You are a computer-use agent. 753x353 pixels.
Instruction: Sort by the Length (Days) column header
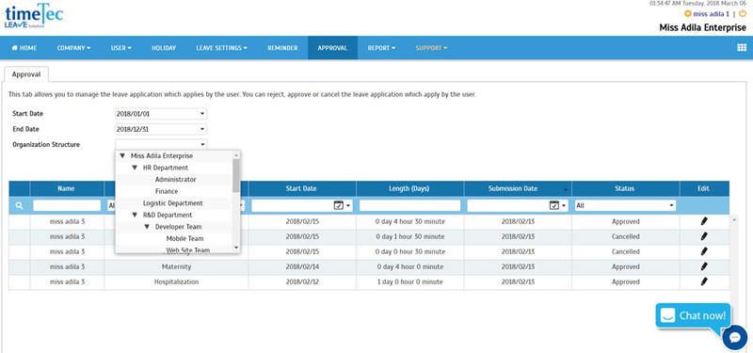[x=409, y=189]
